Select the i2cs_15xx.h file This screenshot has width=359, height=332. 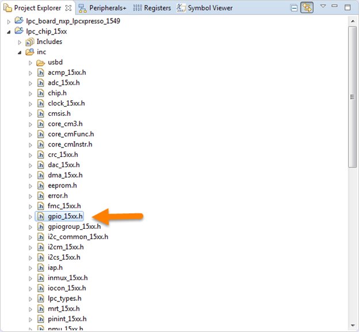coord(64,258)
